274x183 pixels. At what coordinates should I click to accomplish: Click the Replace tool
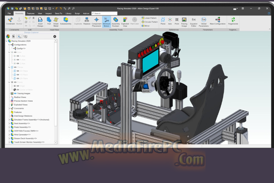(x=87, y=21)
